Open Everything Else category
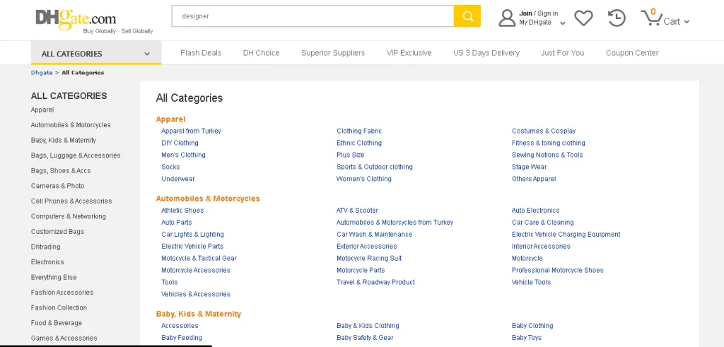This screenshot has width=724, height=347. tap(54, 277)
